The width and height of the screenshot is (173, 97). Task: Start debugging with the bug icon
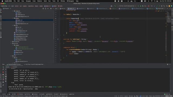tap(141, 6)
